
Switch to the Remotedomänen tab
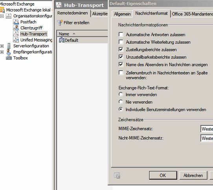pos(73,13)
